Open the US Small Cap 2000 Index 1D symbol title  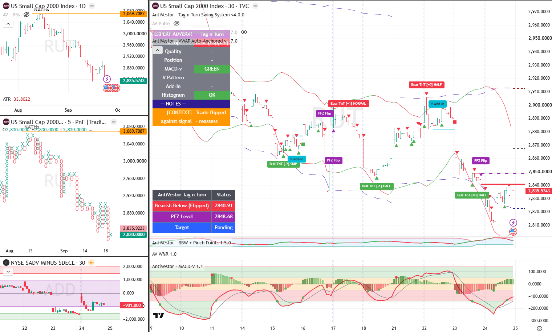[x=48, y=6]
